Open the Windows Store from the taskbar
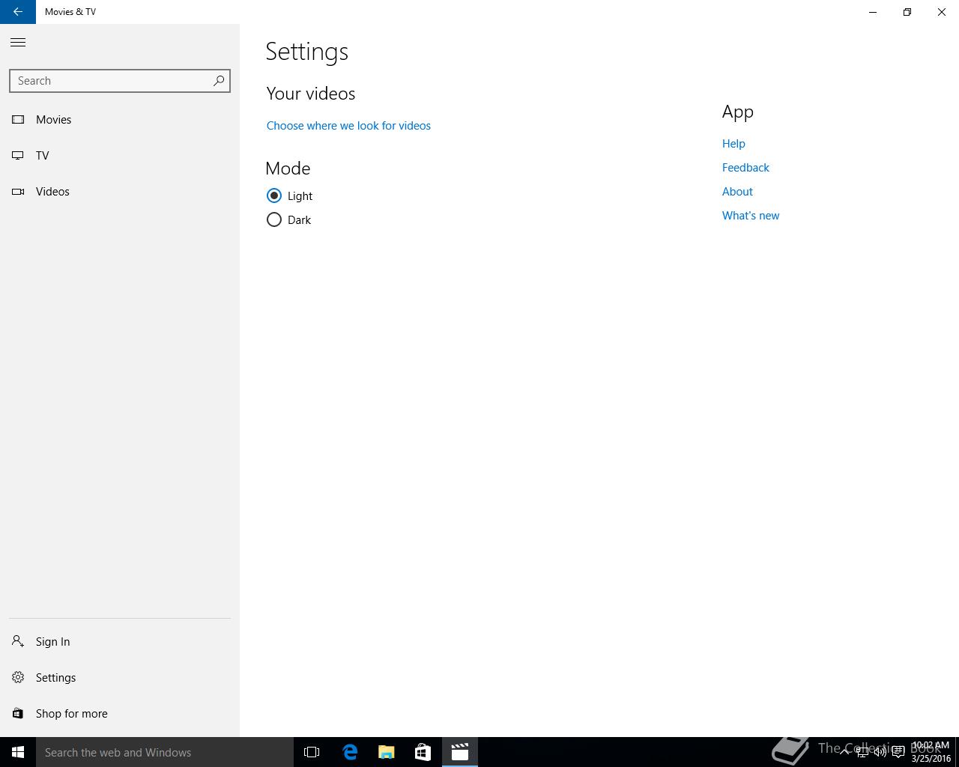The width and height of the screenshot is (959, 767). point(423,752)
